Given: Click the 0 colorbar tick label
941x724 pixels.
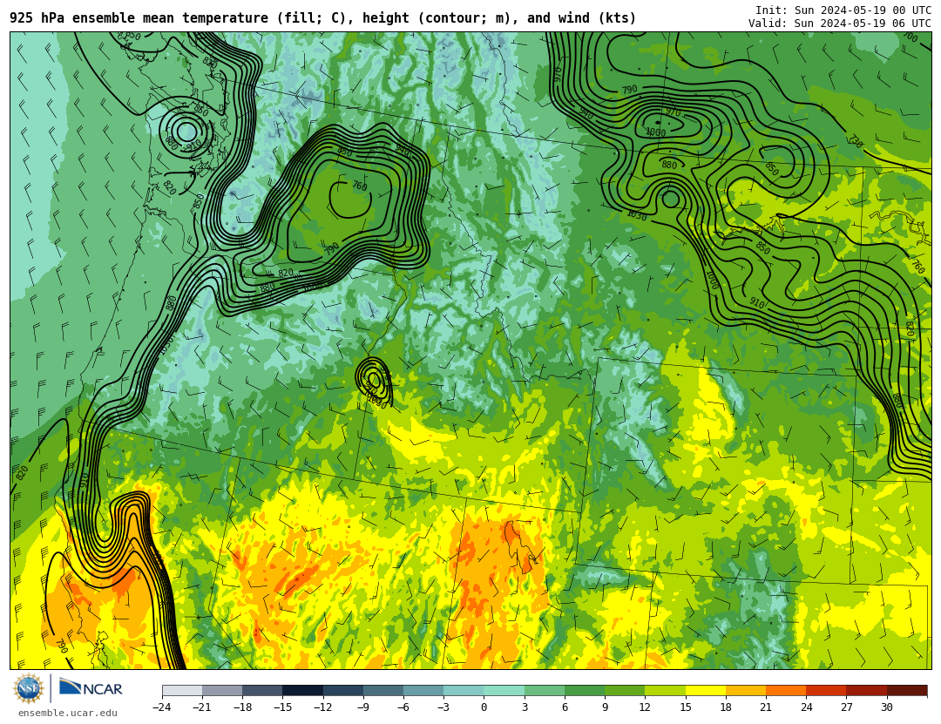Looking at the screenshot, I should pyautogui.click(x=484, y=707).
